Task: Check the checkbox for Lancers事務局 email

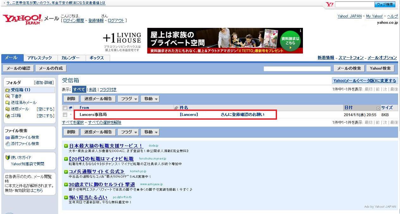Action: [65, 115]
